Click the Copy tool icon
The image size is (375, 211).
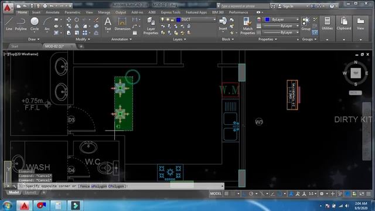pos(69,26)
